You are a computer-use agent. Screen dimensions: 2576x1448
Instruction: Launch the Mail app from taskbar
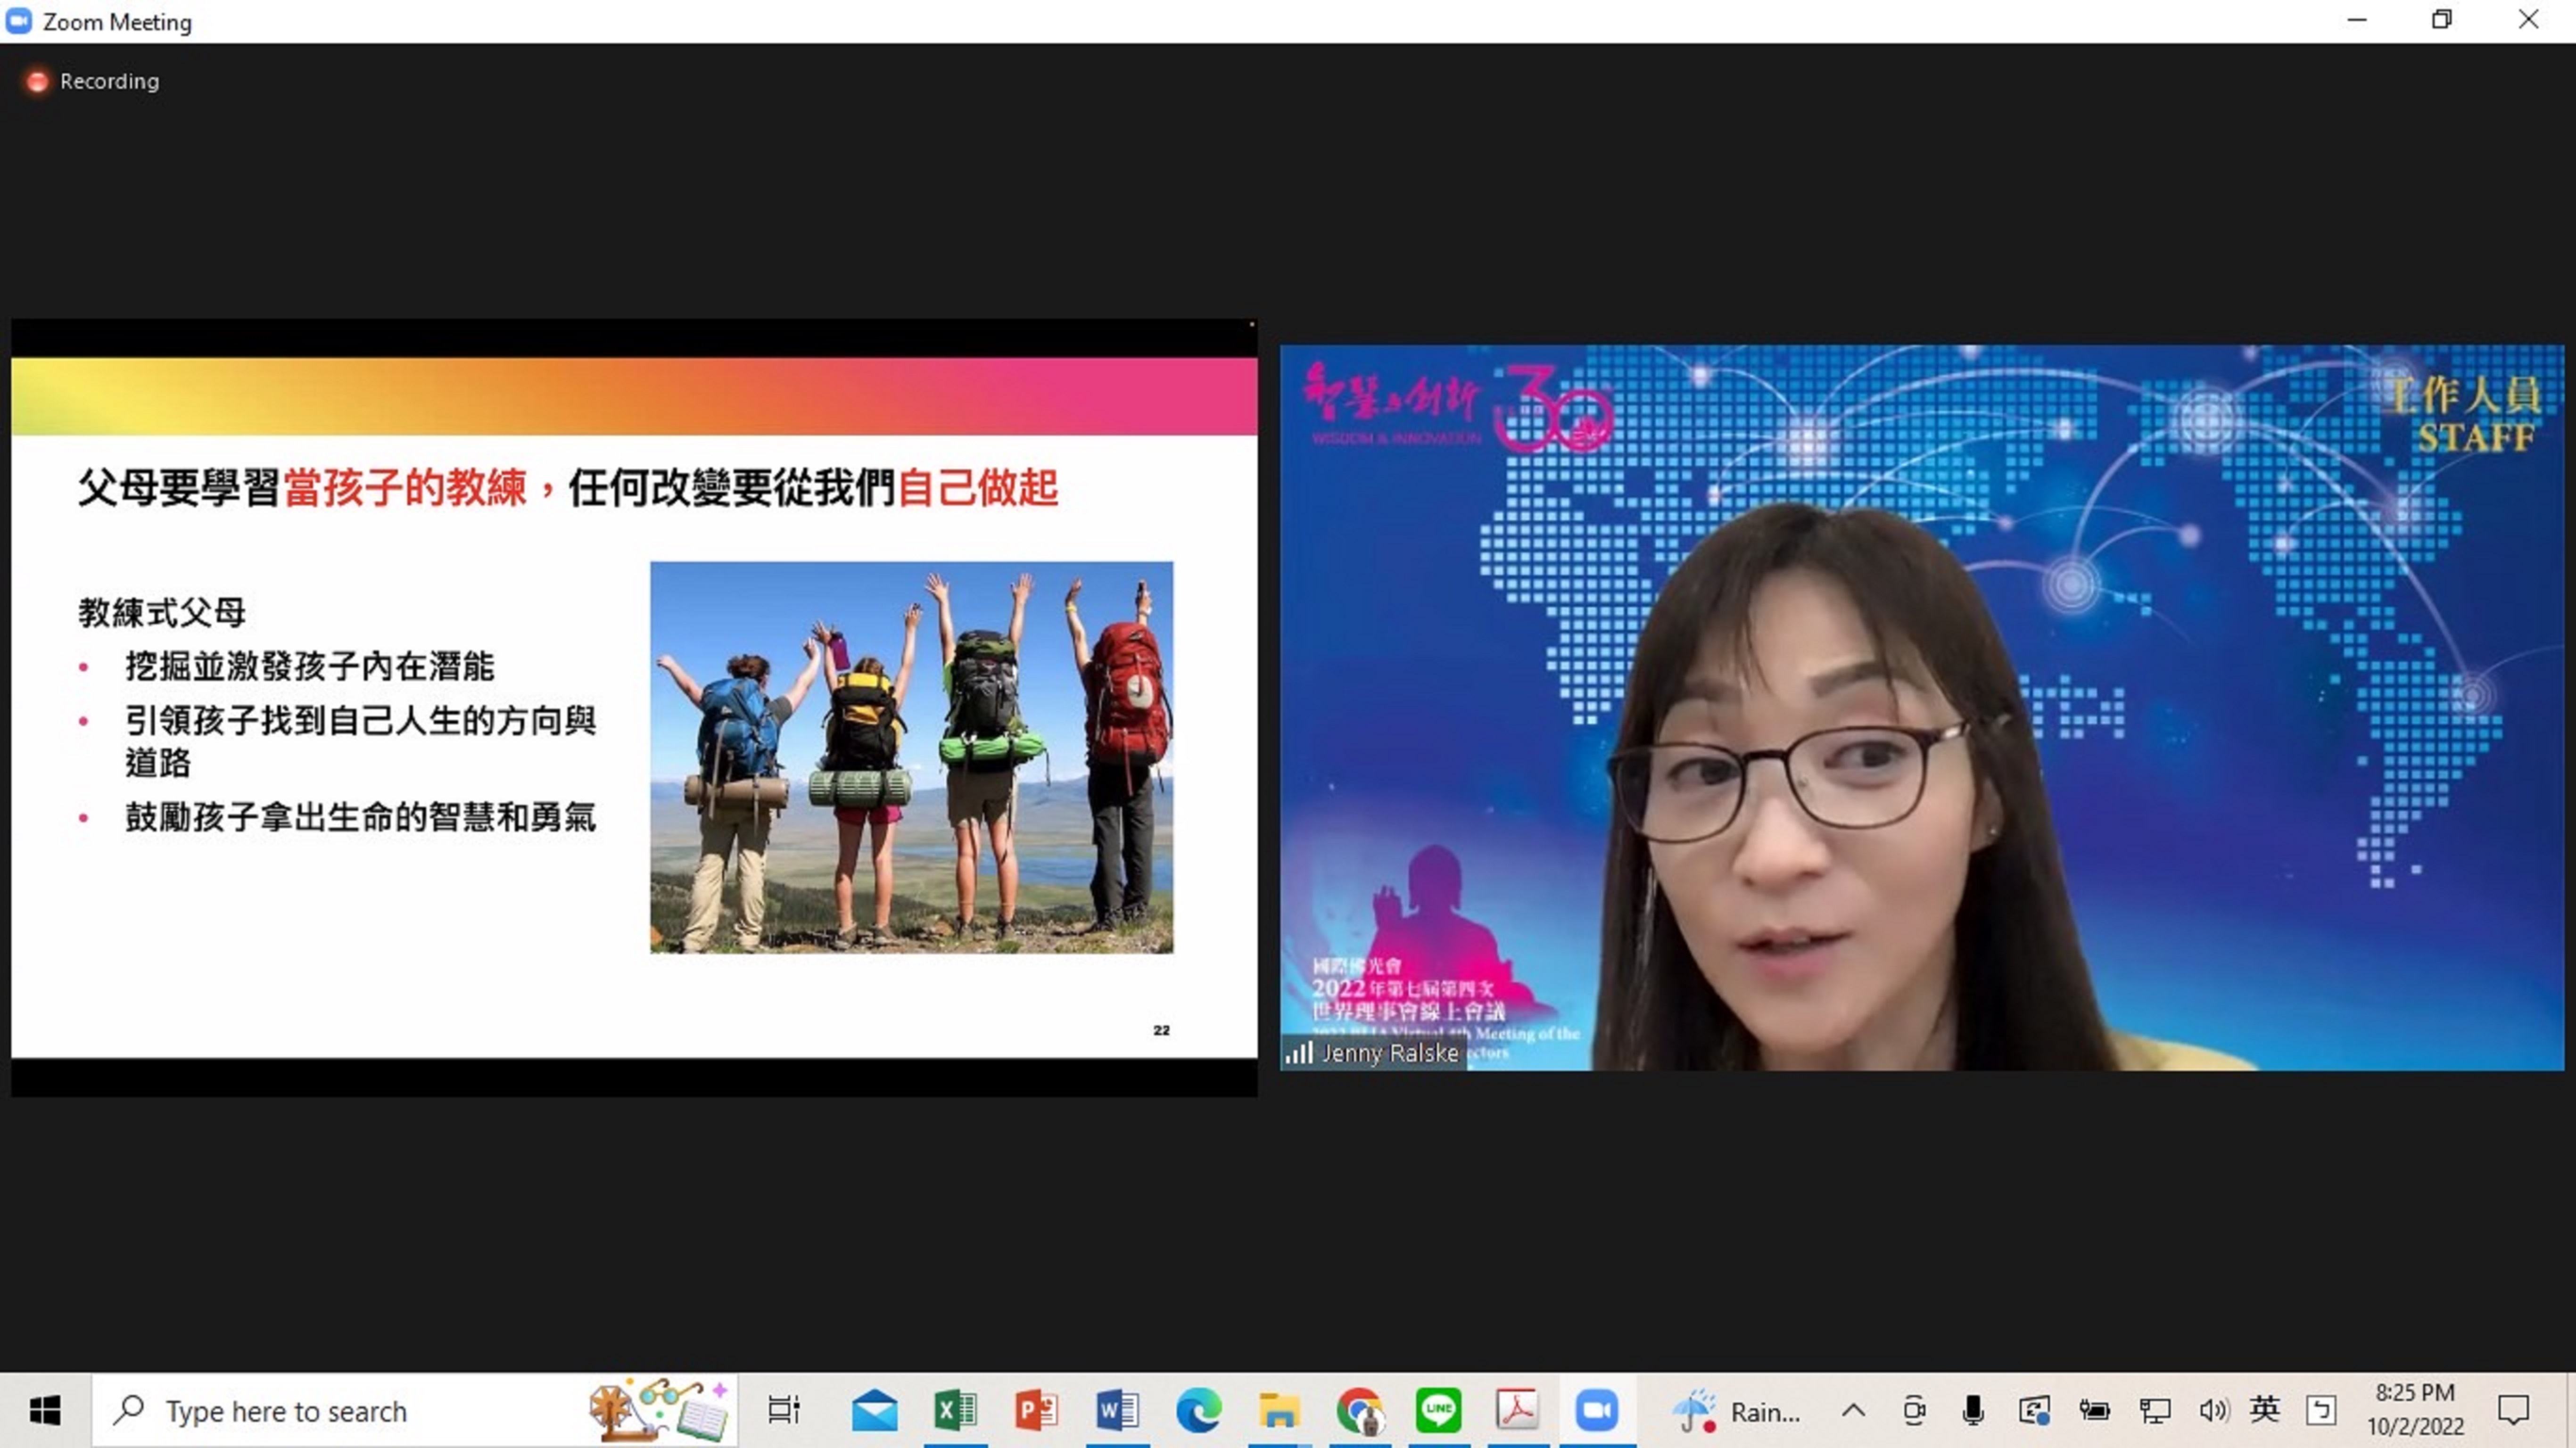click(875, 1411)
